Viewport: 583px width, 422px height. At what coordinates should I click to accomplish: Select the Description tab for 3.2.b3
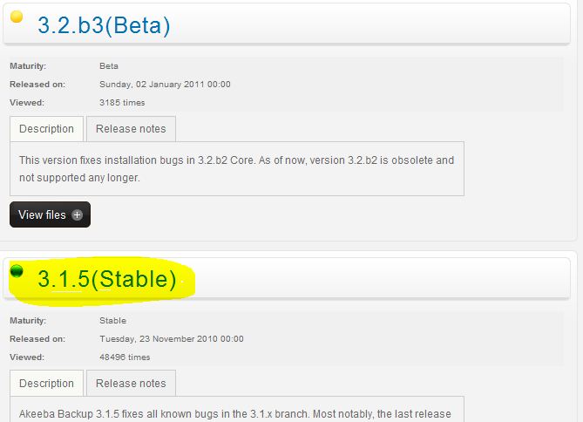(46, 129)
